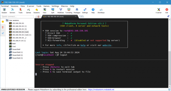The width and height of the screenshot is (171, 91).
Task: Select the Split terminal icon
Action: pyautogui.click(x=53, y=11)
